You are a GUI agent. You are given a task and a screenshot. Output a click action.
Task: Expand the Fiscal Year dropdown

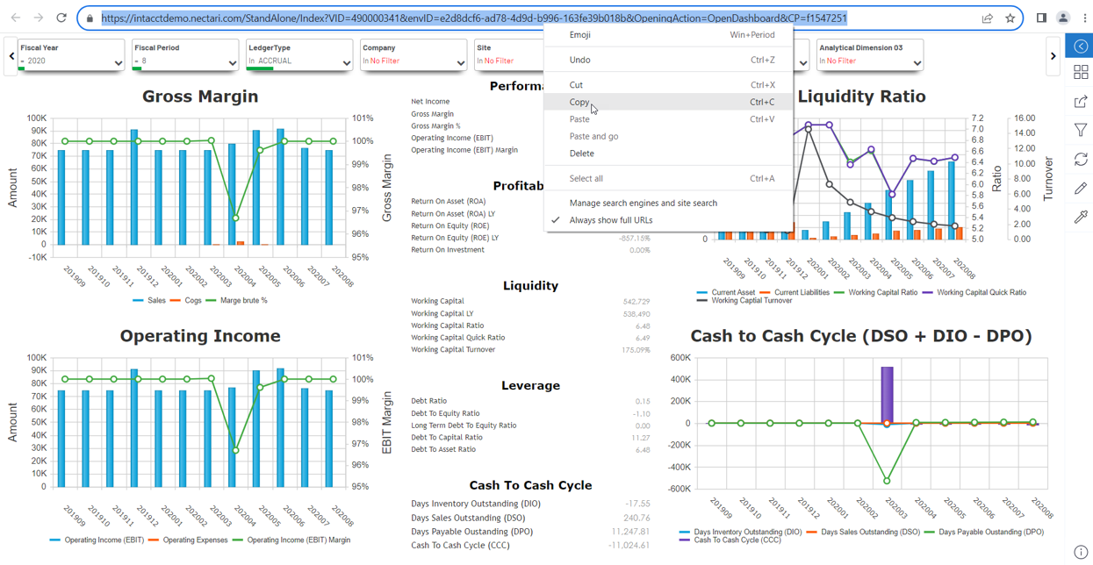pyautogui.click(x=118, y=62)
